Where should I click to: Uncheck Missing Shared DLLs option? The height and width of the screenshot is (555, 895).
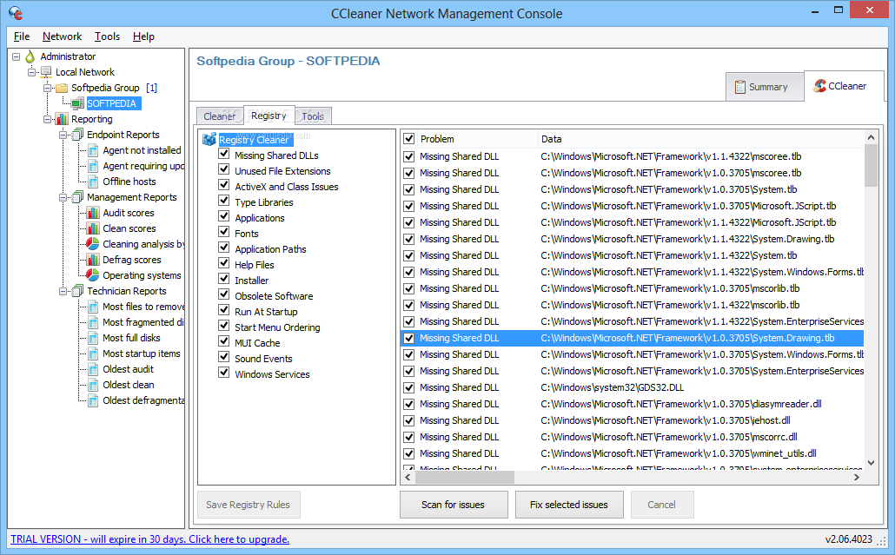224,155
